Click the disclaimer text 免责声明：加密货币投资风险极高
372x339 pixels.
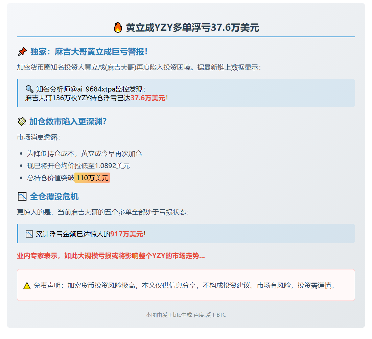[x=184, y=285]
